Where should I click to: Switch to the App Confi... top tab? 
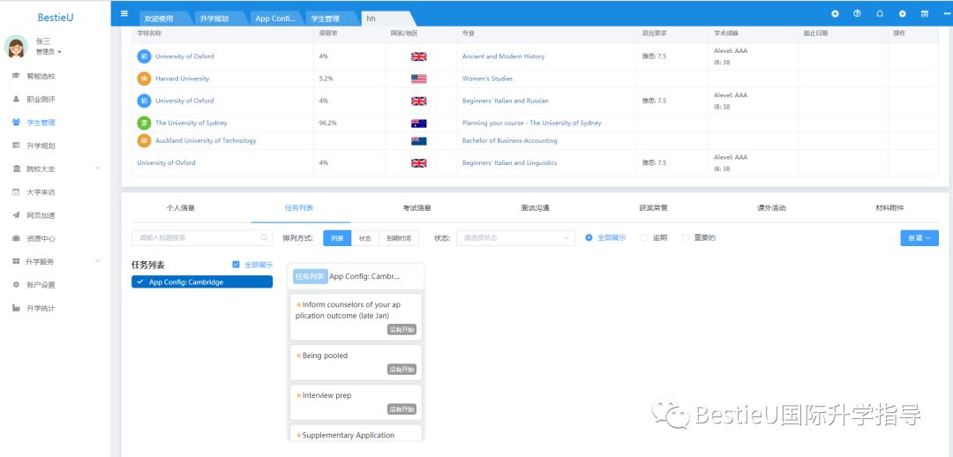tap(274, 19)
